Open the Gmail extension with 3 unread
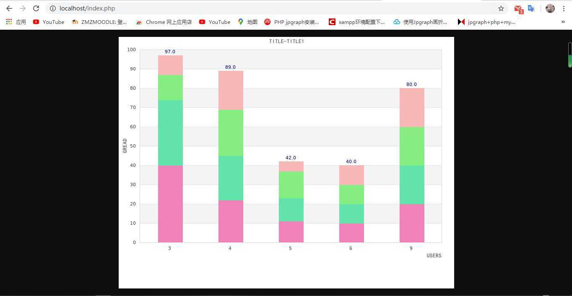The image size is (572, 296). click(x=519, y=9)
